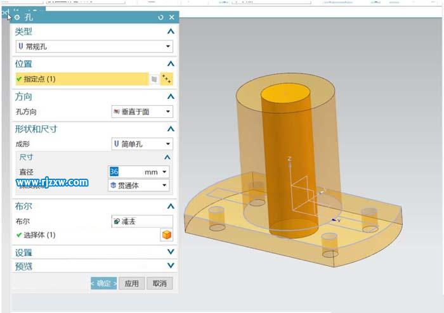Viewport: 444px width, 313px height.
Task: Click the 方向 section header text
Action: coord(23,97)
